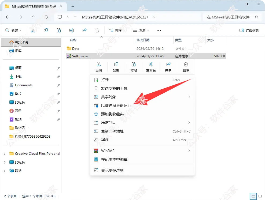The height and width of the screenshot is (200, 265).
Task: Click the Paste icon in context menu
Action: point(134,65)
